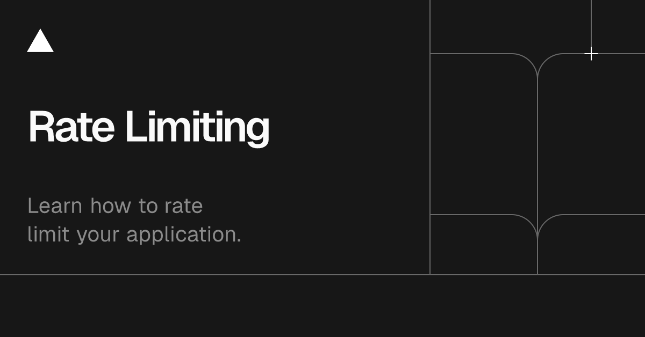Click the lower curved Y-shaped line junction
The width and height of the screenshot is (645, 337).
[x=537, y=226]
